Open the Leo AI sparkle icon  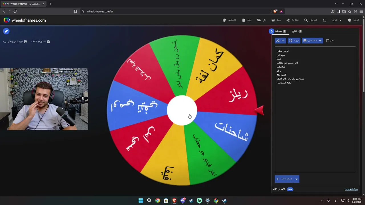coord(350,11)
